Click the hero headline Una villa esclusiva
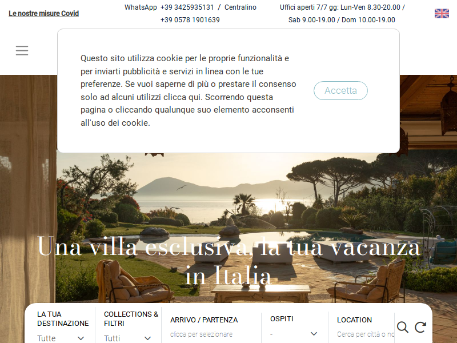The image size is (457, 343). click(x=229, y=261)
